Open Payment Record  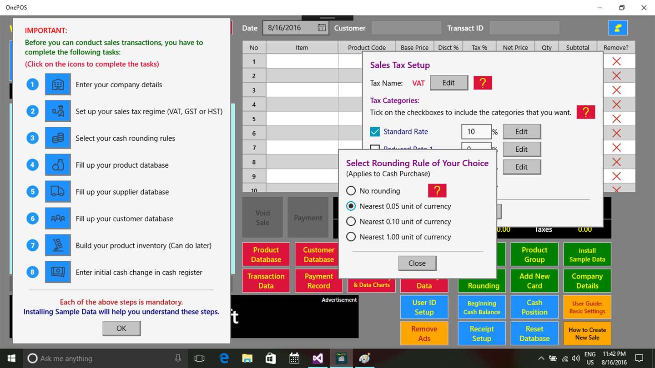click(x=319, y=281)
